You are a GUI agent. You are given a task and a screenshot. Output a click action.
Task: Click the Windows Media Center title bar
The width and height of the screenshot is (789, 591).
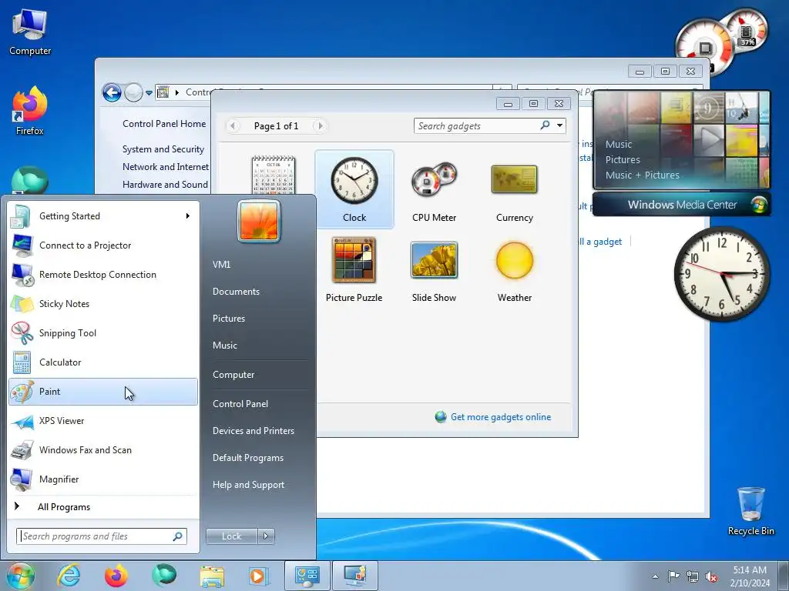coord(682,205)
